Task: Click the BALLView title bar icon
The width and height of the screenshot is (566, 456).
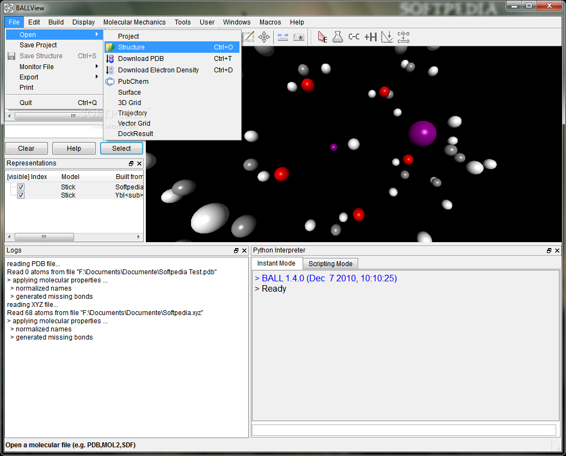Action: pos(9,8)
